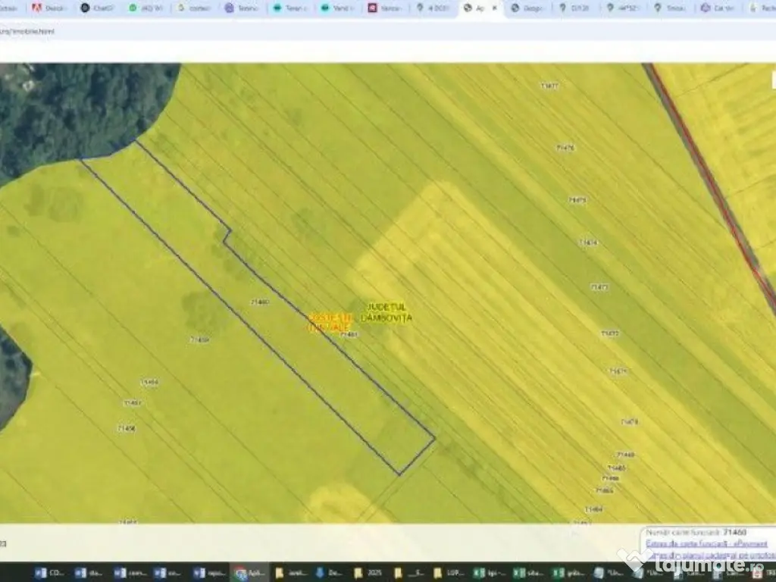Close the active map tab
The width and height of the screenshot is (776, 582).
tap(495, 8)
